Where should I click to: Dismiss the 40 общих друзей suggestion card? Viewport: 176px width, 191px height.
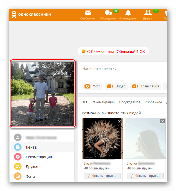tap(119, 121)
